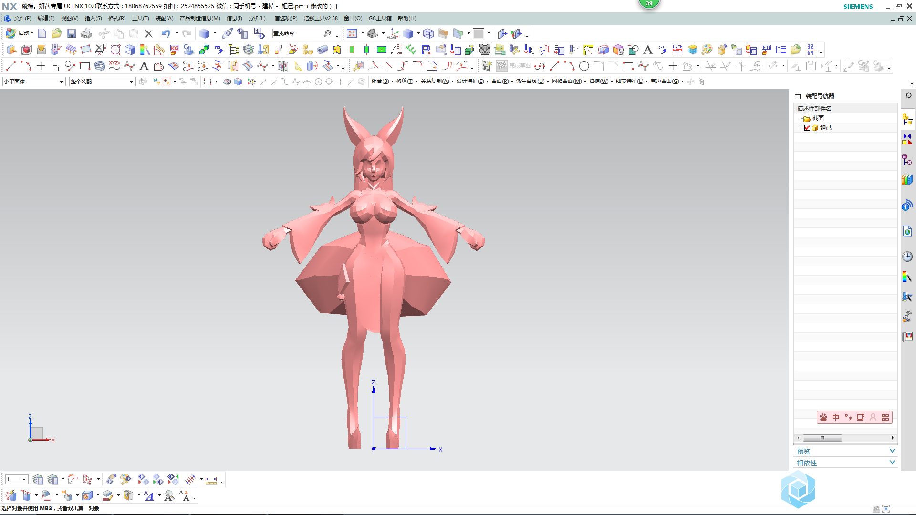Select the 截面 folder in navigator
The width and height of the screenshot is (916, 515).
814,118
